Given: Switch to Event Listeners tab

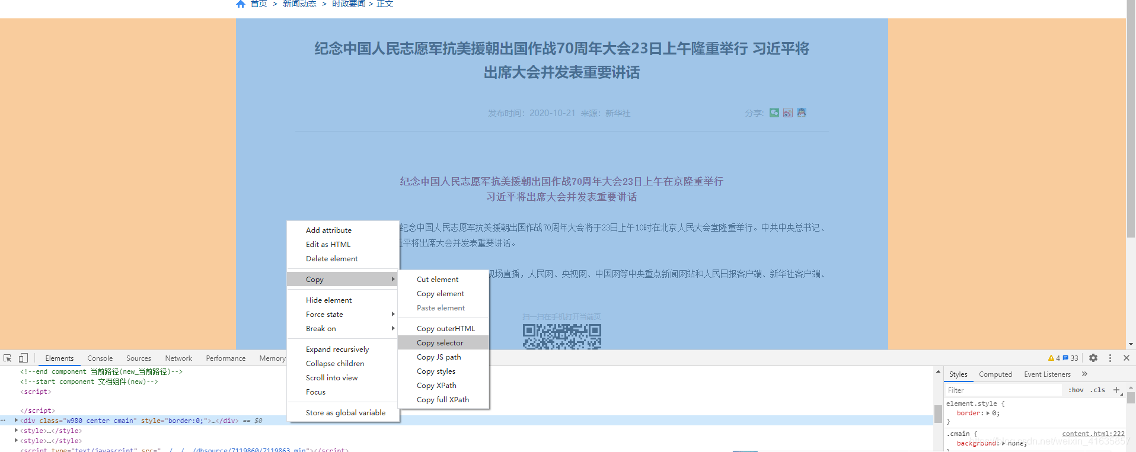Looking at the screenshot, I should pyautogui.click(x=1047, y=374).
